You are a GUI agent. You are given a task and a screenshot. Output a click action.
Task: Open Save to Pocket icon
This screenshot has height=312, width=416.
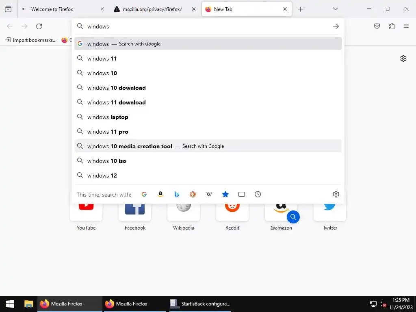click(377, 26)
